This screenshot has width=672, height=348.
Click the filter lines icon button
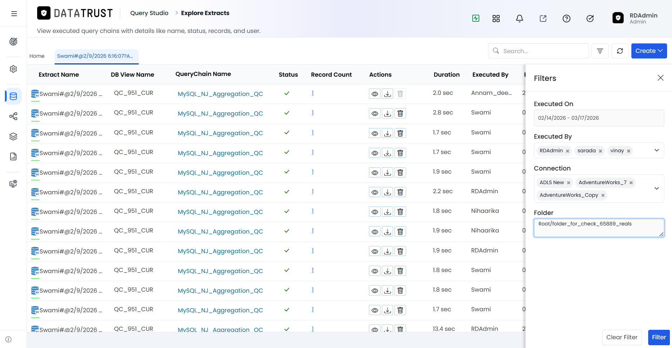click(600, 51)
